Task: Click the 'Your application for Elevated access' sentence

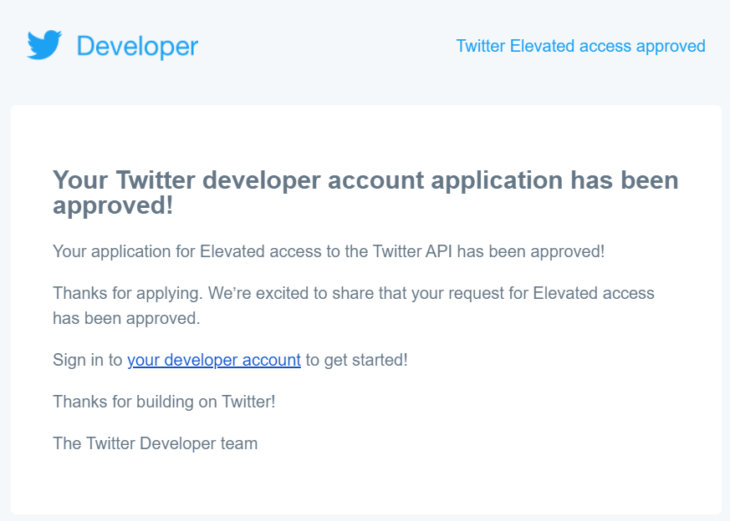Action: (x=329, y=251)
